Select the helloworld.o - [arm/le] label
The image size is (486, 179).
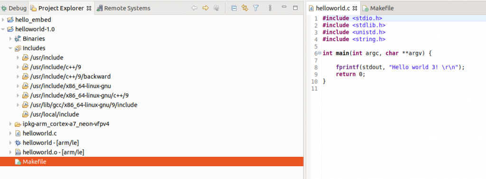pyautogui.click(x=53, y=152)
